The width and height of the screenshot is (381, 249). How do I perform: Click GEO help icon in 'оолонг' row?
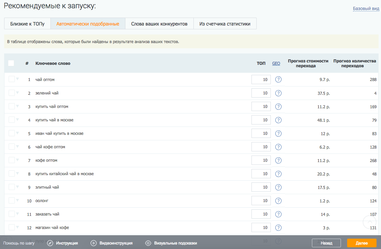click(x=278, y=201)
